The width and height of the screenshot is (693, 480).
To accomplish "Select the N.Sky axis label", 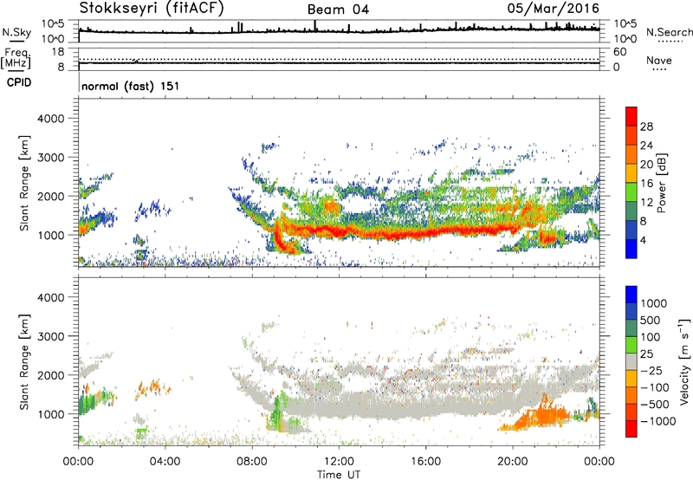I will (16, 32).
